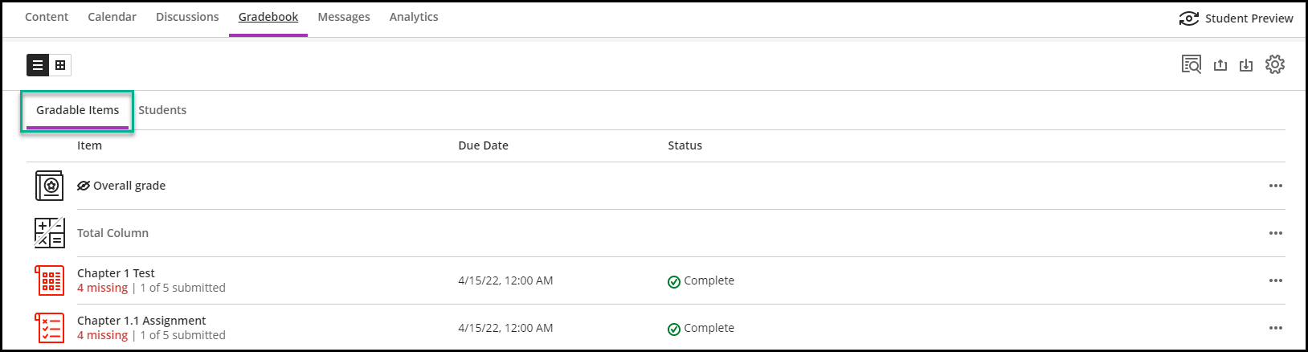The image size is (1308, 352).
Task: Click the download gradebook icon
Action: click(x=1246, y=65)
